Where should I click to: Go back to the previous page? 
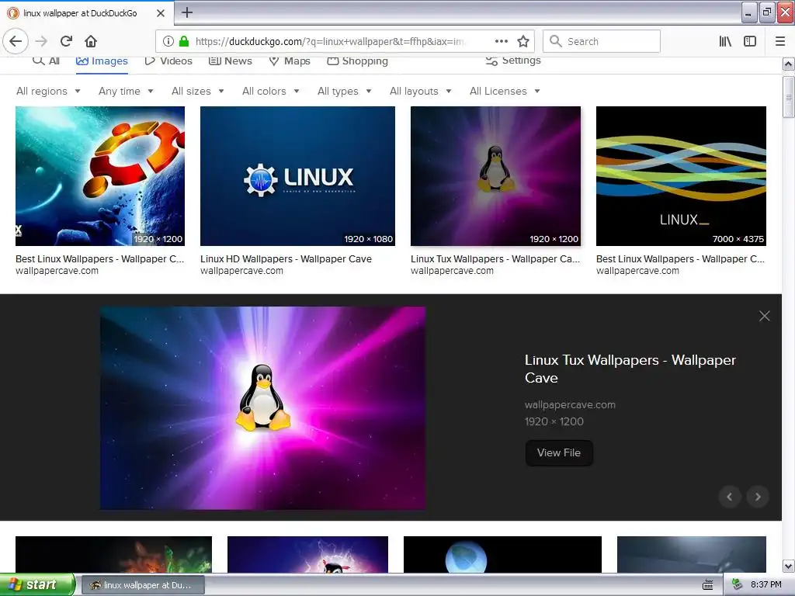(16, 41)
